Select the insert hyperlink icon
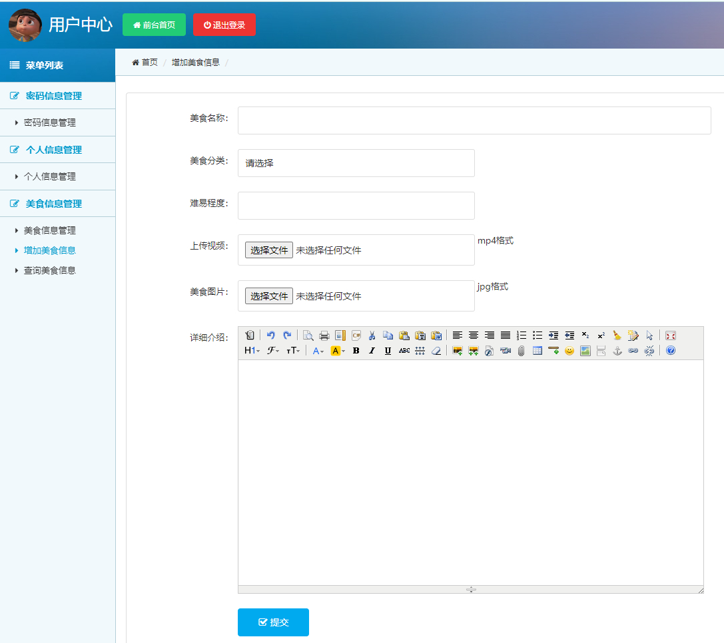Viewport: 724px width, 643px height. point(634,351)
